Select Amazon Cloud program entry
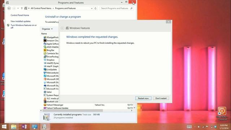 [x=51, y=40]
